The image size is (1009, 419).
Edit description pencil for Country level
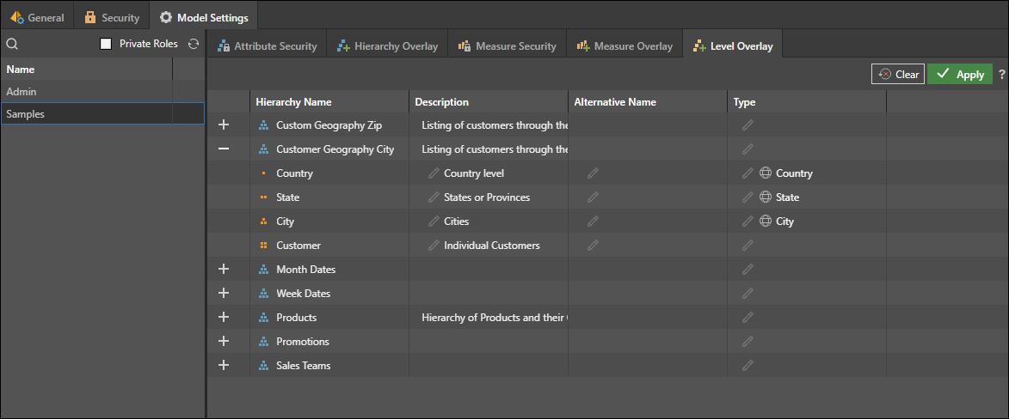[x=434, y=173]
